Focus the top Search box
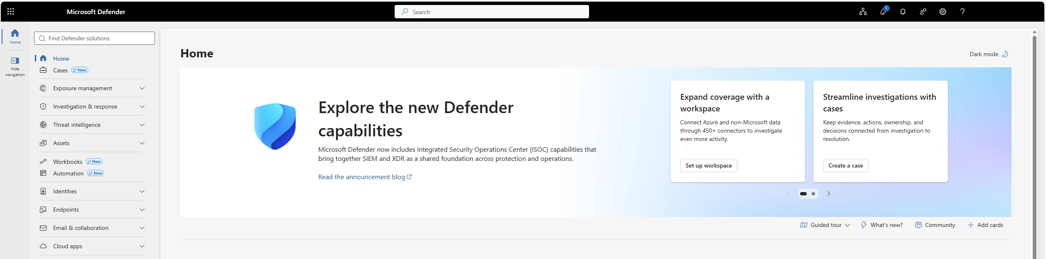This screenshot has width=1046, height=259. [491, 12]
